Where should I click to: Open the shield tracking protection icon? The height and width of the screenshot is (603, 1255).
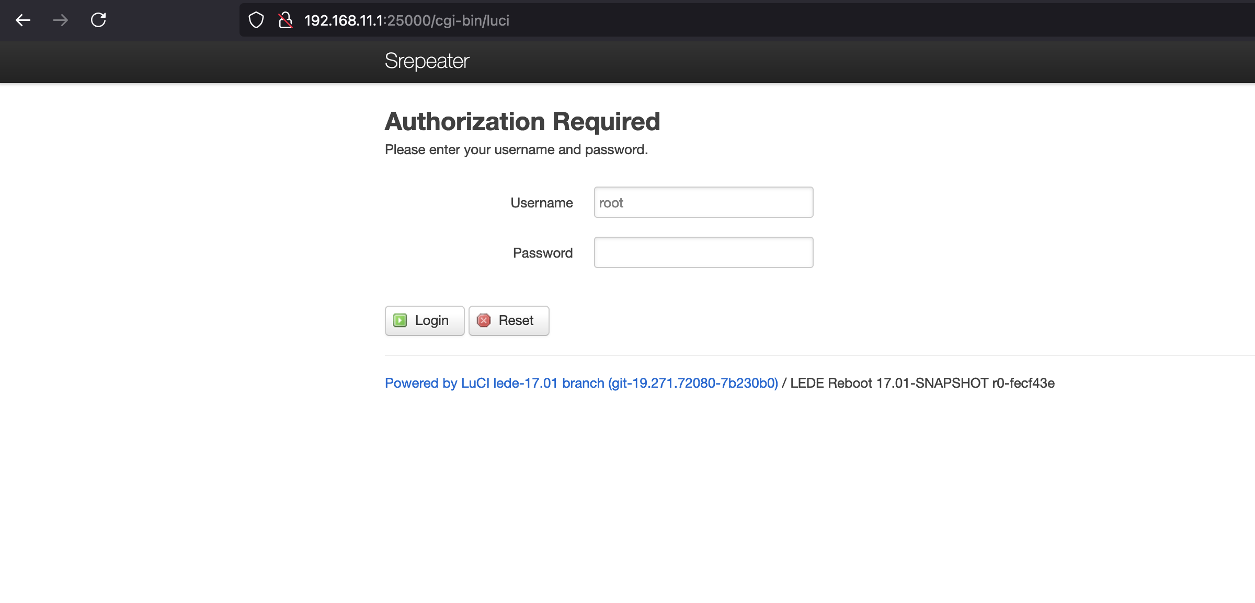click(x=256, y=20)
